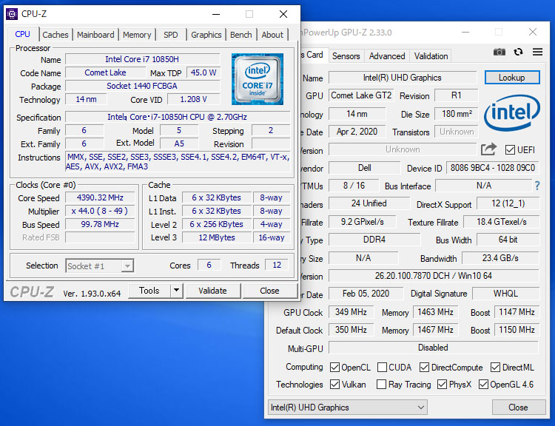555x426 pixels.
Task: Click the driver version 26.20.100.7870 field
Action: [x=434, y=276]
